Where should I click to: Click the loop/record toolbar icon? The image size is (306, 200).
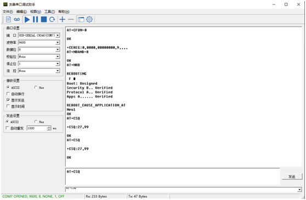(x=17, y=20)
